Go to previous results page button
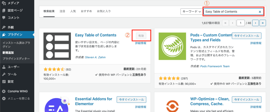The image size is (270, 112). [233, 23]
